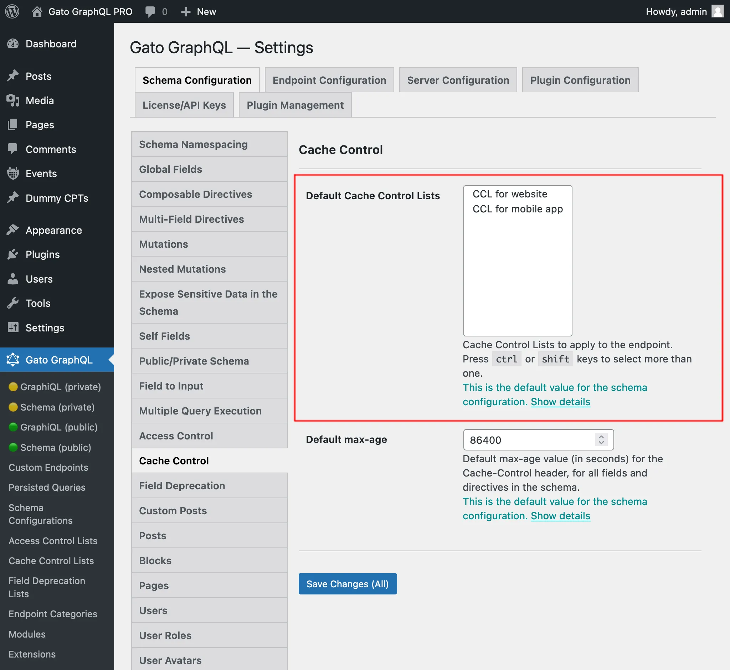Click the Settings sliders icon

pyautogui.click(x=13, y=328)
